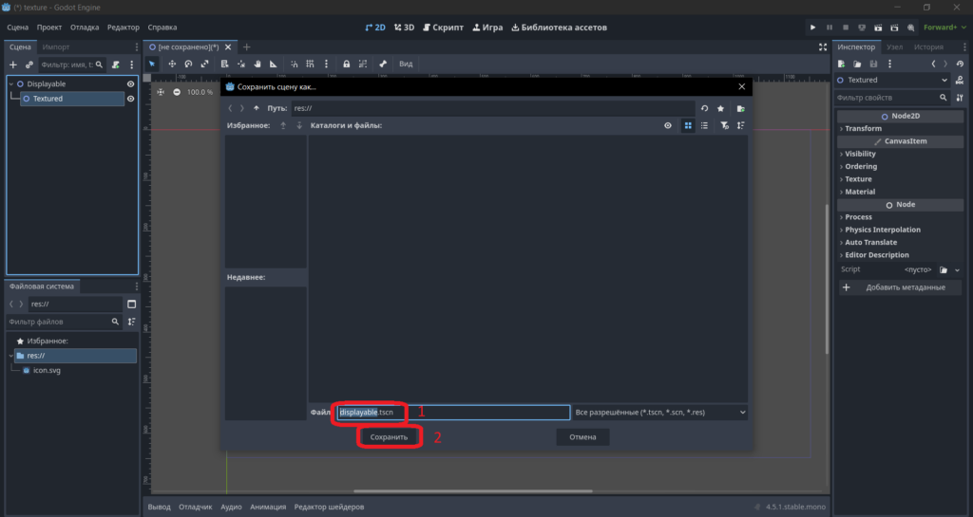Screen dimensions: 973x517
Task: Switch to the Узел tab
Action: 894,47
